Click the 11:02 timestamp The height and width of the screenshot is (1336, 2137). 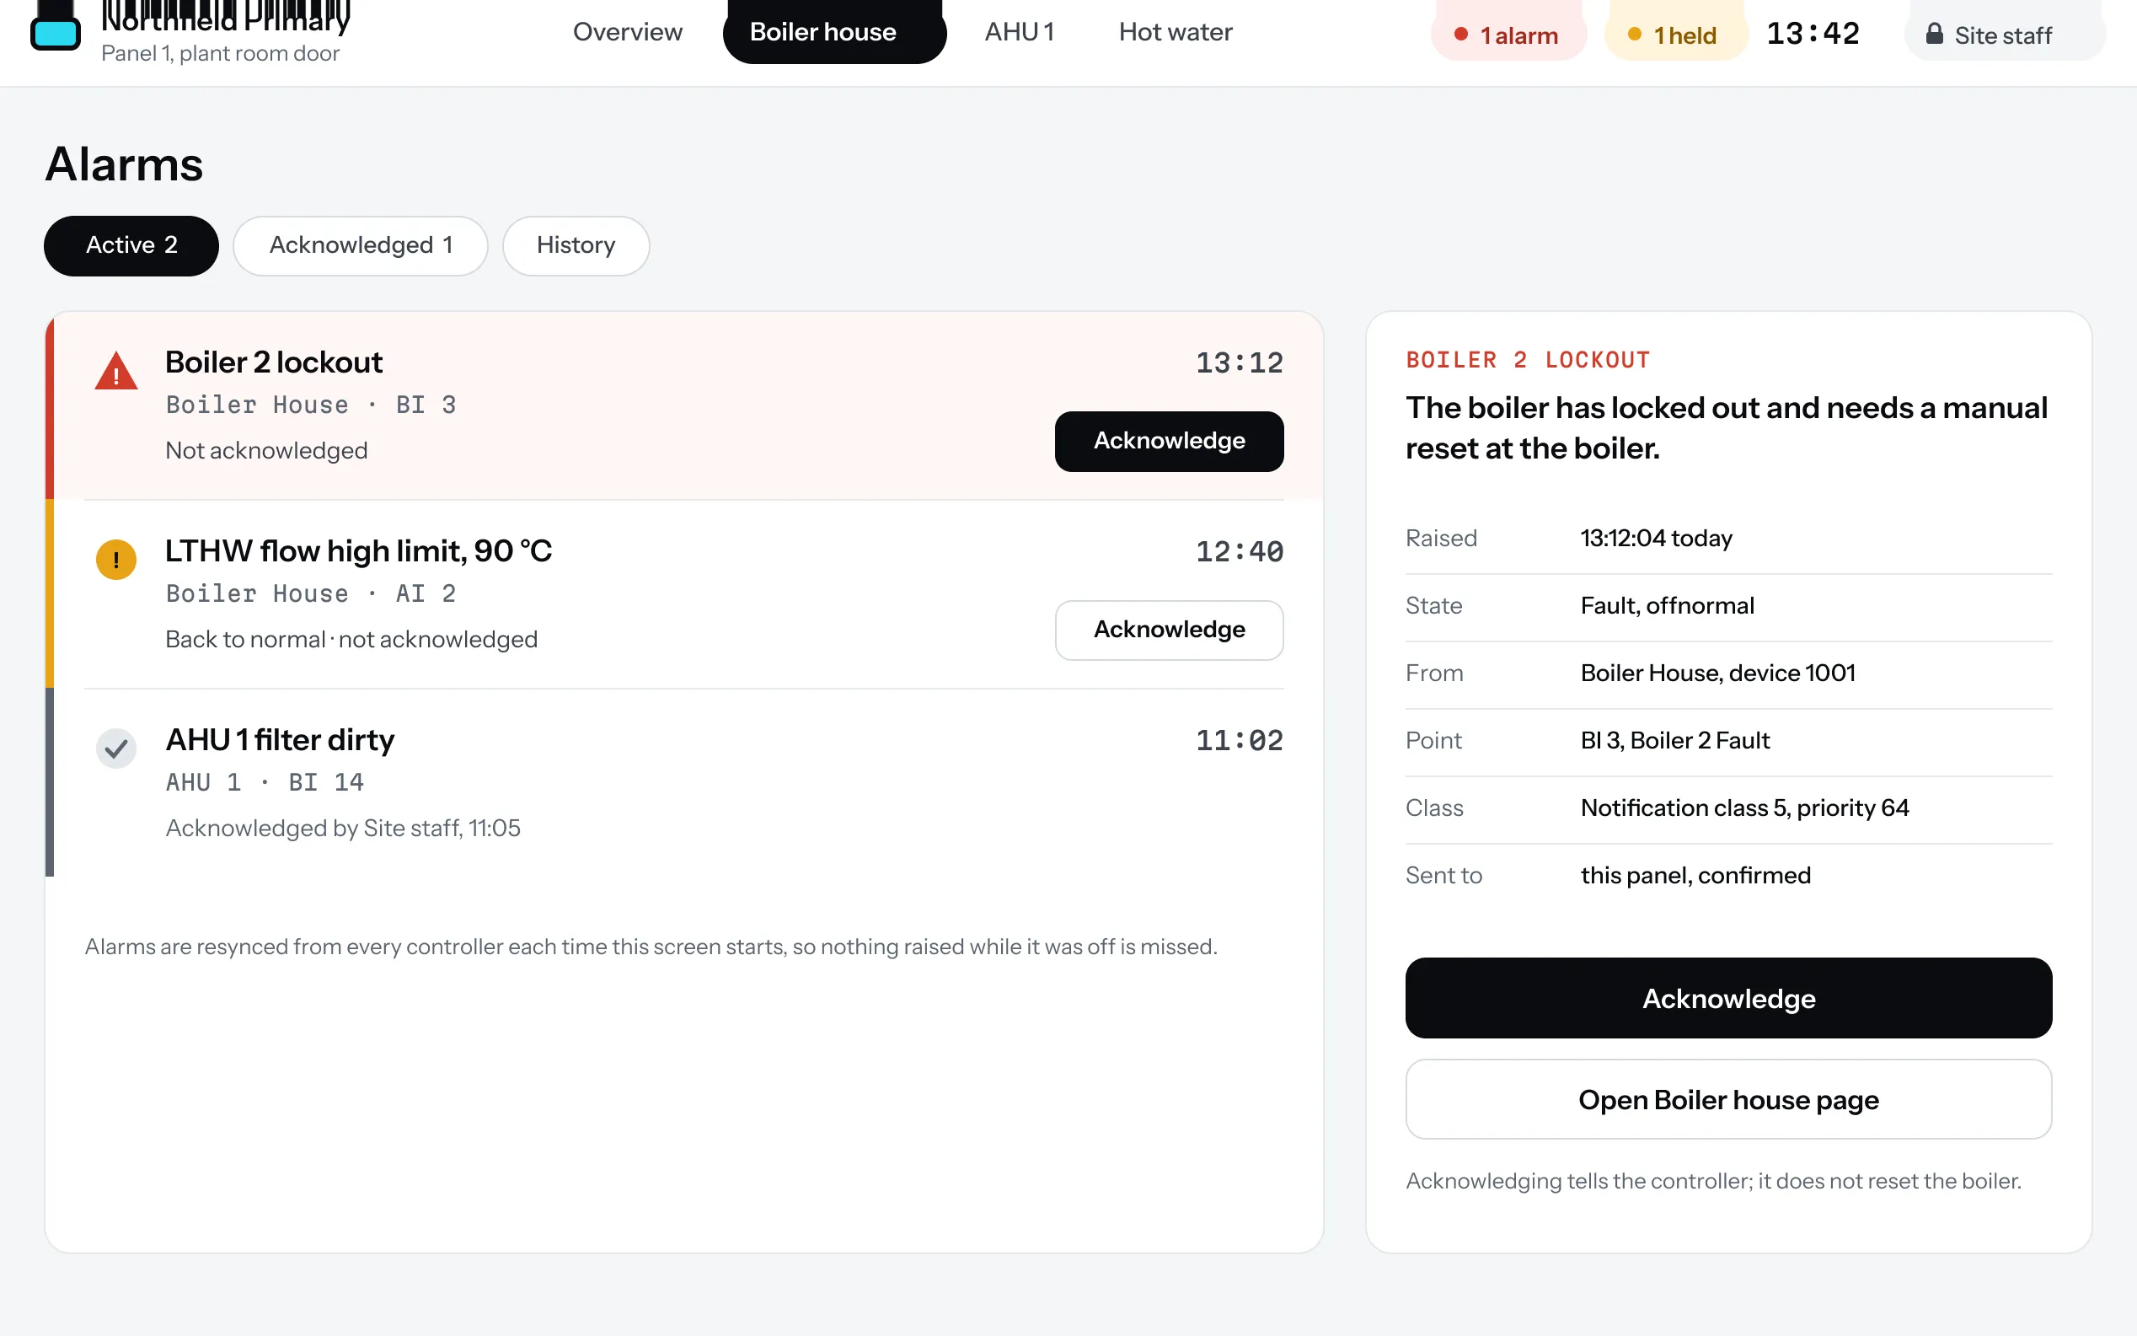pos(1239,740)
